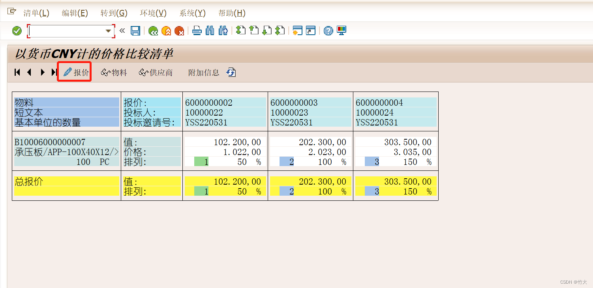Select quotation number 6000000002
This screenshot has width=593, height=288.
pyautogui.click(x=209, y=103)
